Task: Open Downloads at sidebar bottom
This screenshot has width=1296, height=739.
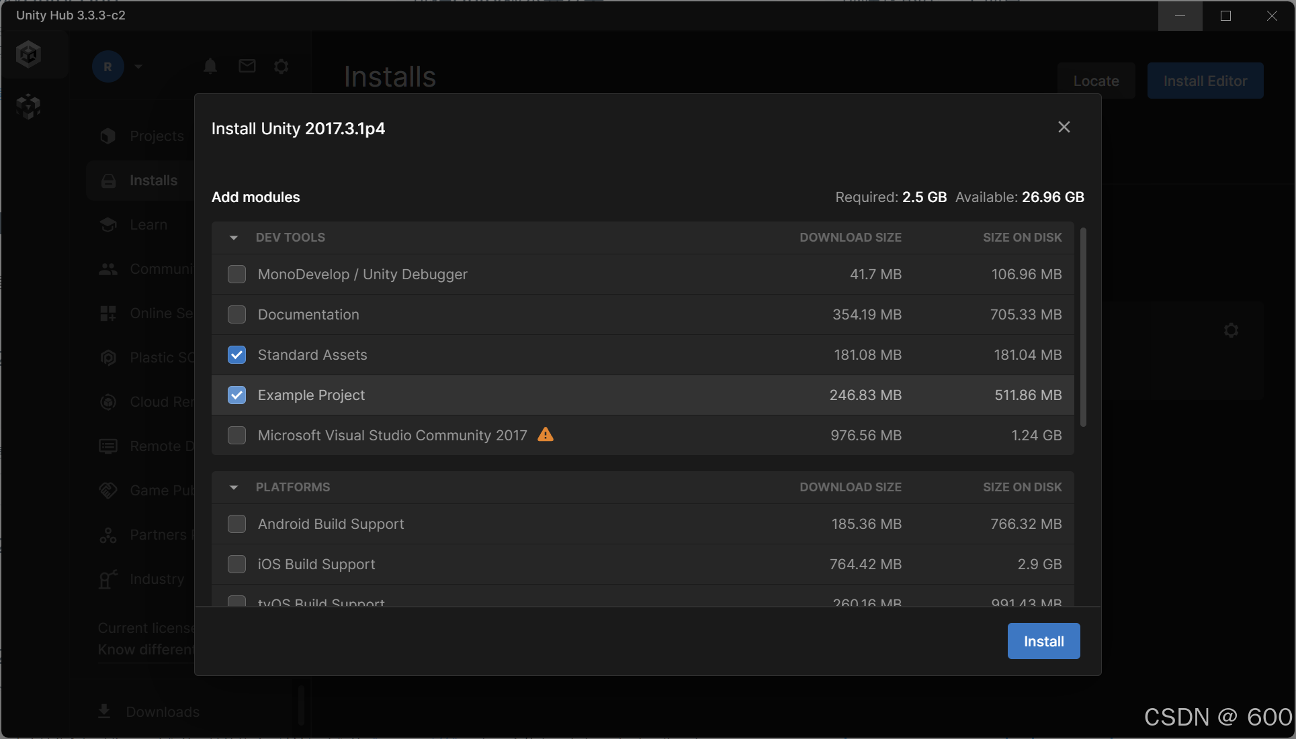Action: [x=163, y=711]
